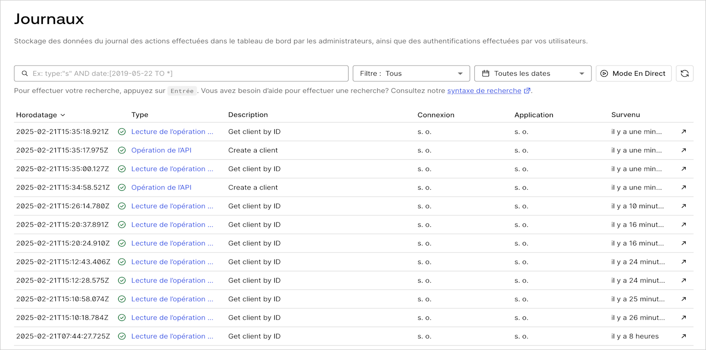Screen dimensions: 706x350
Task: Click the Survenu column header
Action: [x=626, y=115]
